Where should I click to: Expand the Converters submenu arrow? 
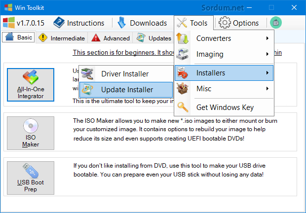[268, 38]
